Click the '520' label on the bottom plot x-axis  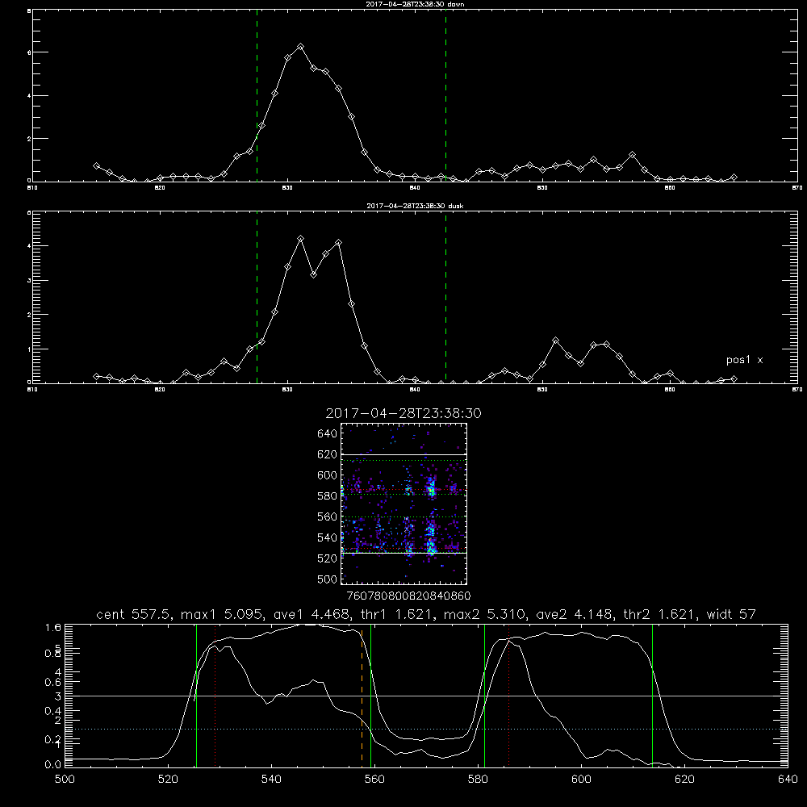click(x=168, y=780)
